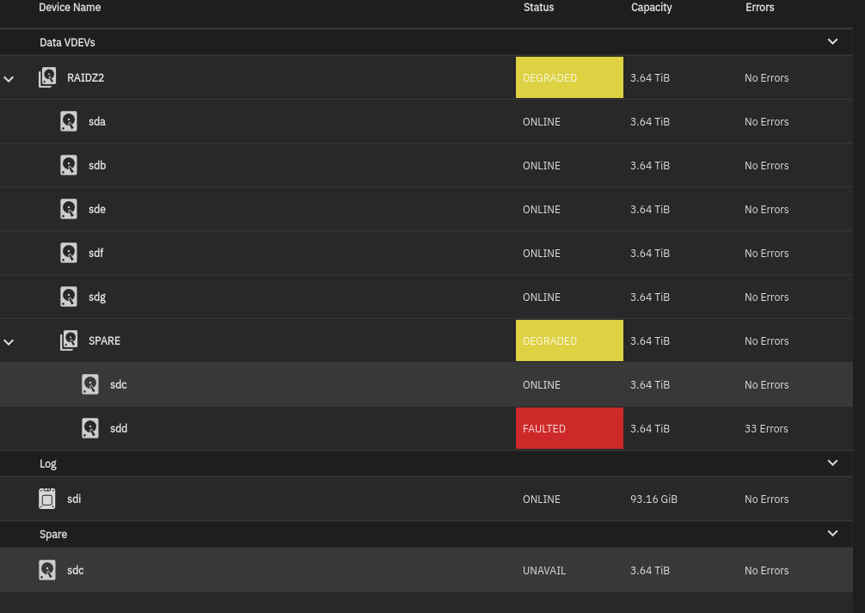This screenshot has height=613, width=865.
Task: Select the RAIDZ2 device name
Action: [85, 77]
